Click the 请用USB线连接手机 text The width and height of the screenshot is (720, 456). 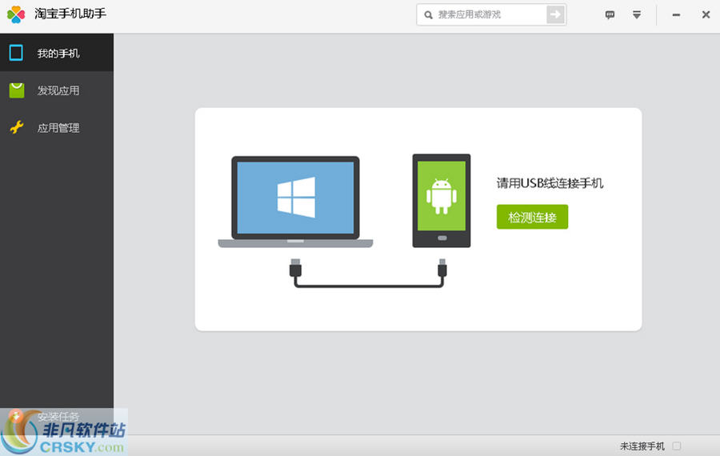[x=550, y=183]
